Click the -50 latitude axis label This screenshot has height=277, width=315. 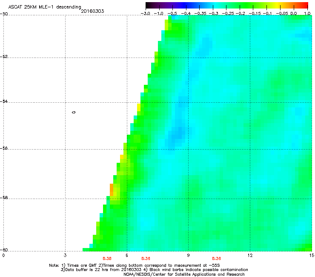click(x=4, y=14)
